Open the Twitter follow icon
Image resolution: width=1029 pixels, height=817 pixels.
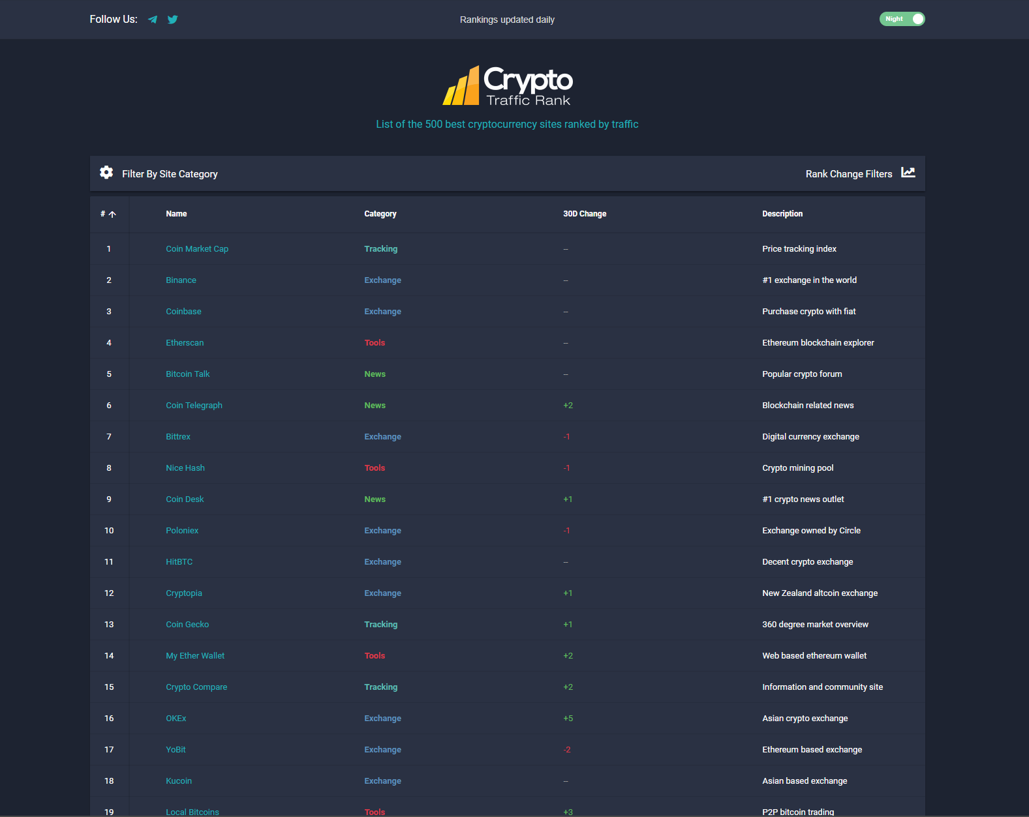click(x=173, y=20)
